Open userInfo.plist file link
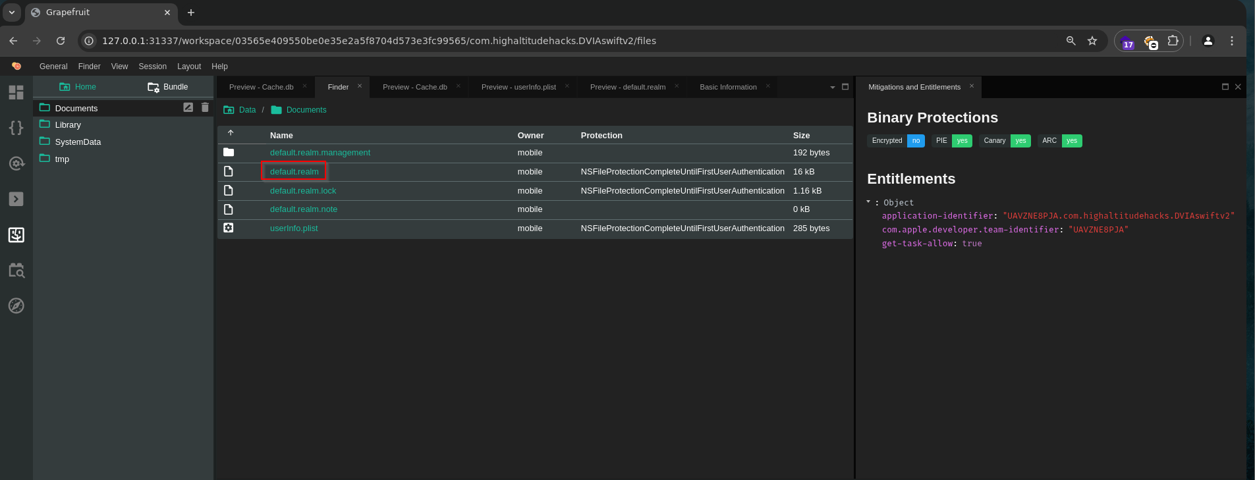The height and width of the screenshot is (480, 1255). tap(294, 228)
